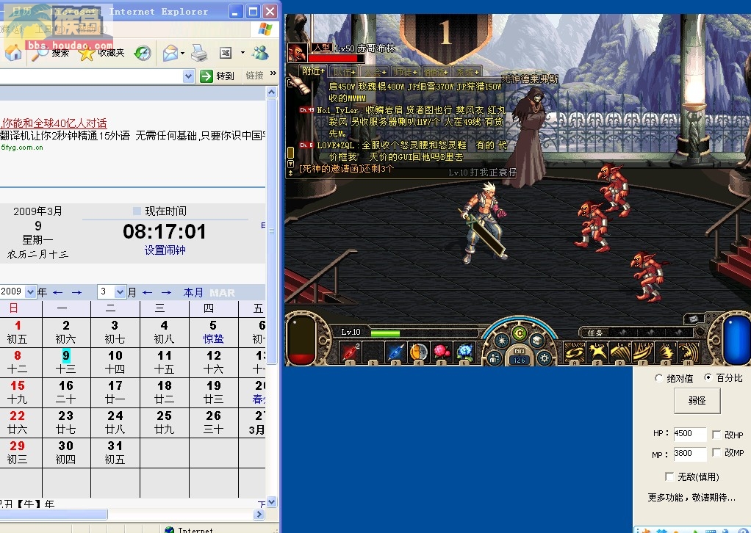751x533 pixels.
Task: Activate the skill in hotkey slot G
Action: [x=666, y=352]
